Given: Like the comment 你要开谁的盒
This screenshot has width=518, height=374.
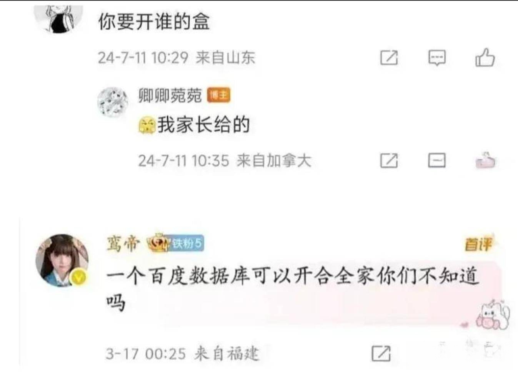Looking at the screenshot, I should [x=485, y=58].
